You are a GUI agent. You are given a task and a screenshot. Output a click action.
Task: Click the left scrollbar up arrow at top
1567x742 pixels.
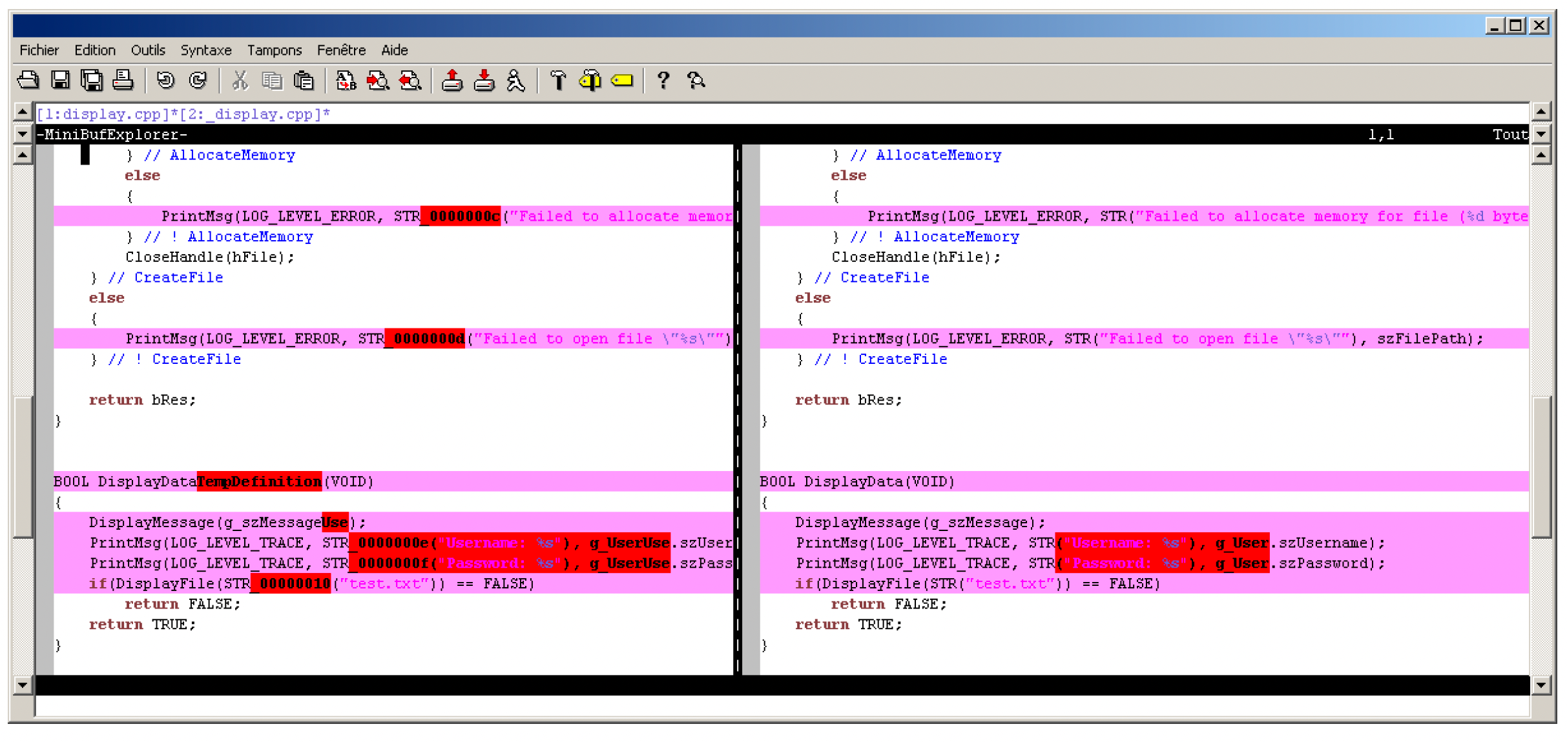23,112
